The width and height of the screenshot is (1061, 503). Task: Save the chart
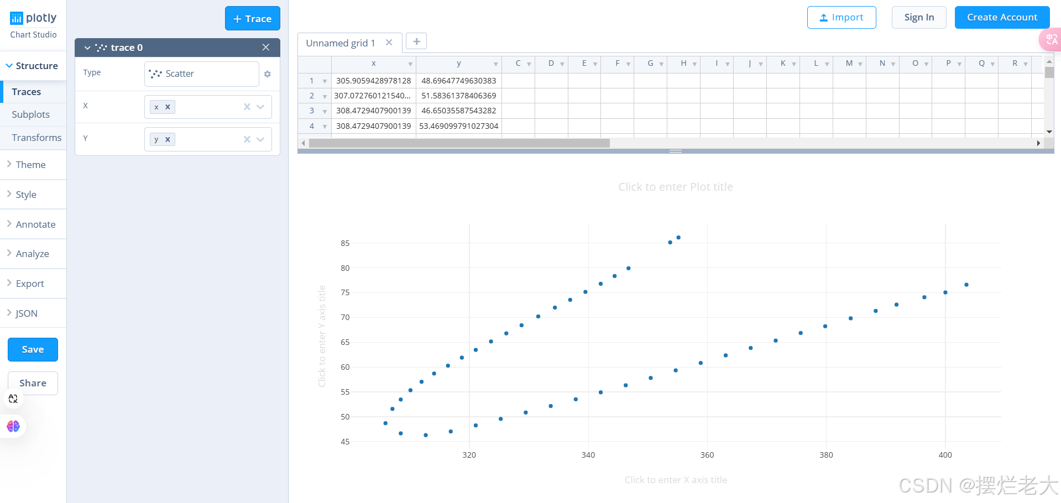(33, 349)
